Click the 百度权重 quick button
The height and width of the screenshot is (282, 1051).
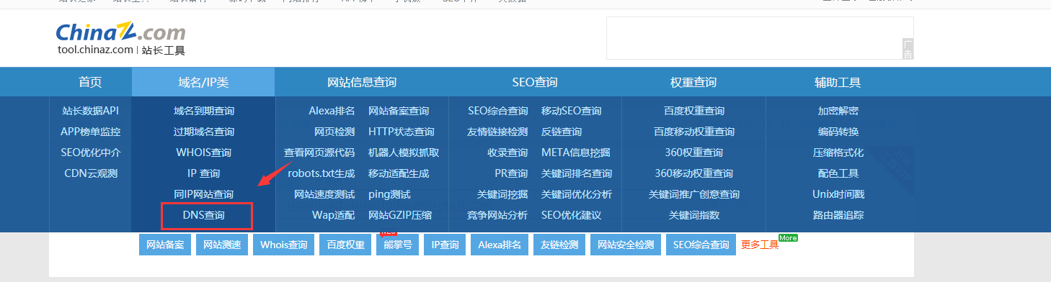345,245
